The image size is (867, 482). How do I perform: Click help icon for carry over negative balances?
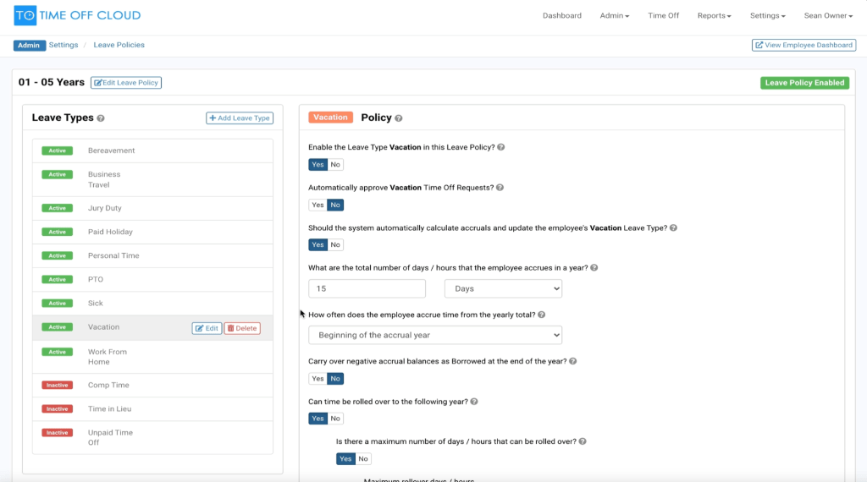coord(573,361)
